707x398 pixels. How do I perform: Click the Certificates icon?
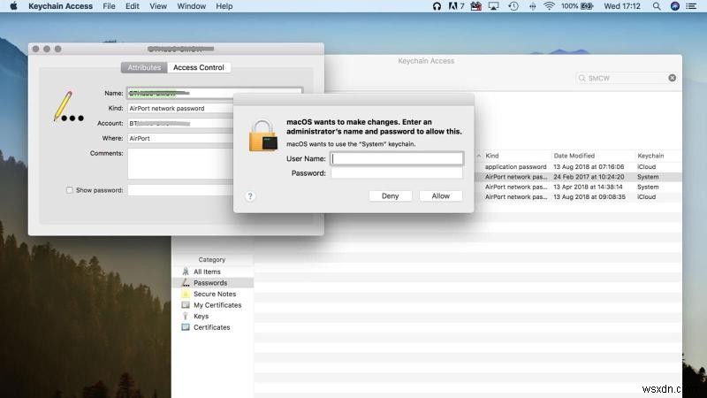pos(186,327)
